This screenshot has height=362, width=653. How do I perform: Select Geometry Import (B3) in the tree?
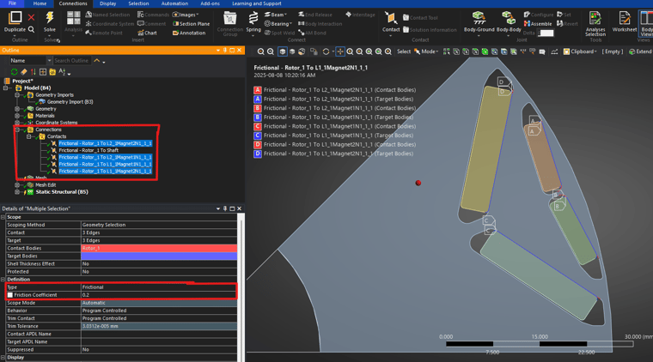[70, 102]
